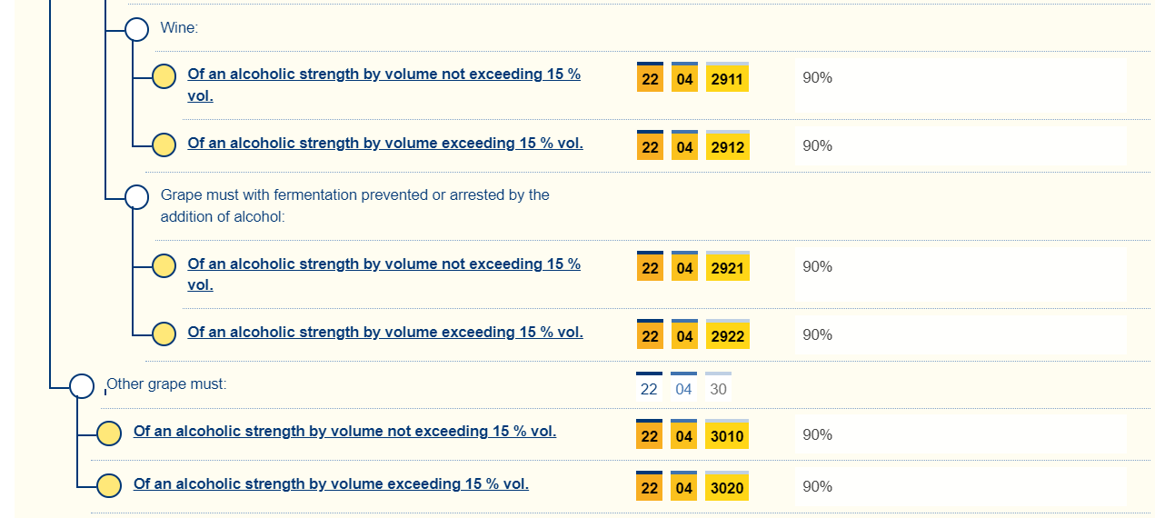Click the 3020 subheading code badge
Screen dimensions: 1155x518
pos(727,488)
